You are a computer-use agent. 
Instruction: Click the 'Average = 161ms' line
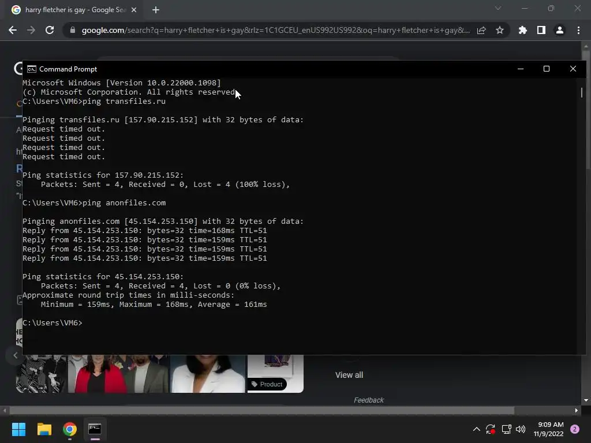coord(154,305)
